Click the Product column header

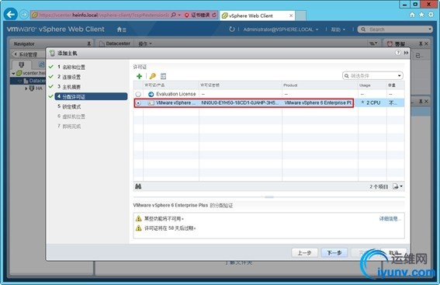(x=320, y=85)
